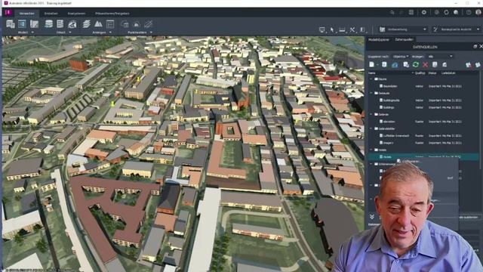Open the conceptual view dropdown at top right

[456, 29]
